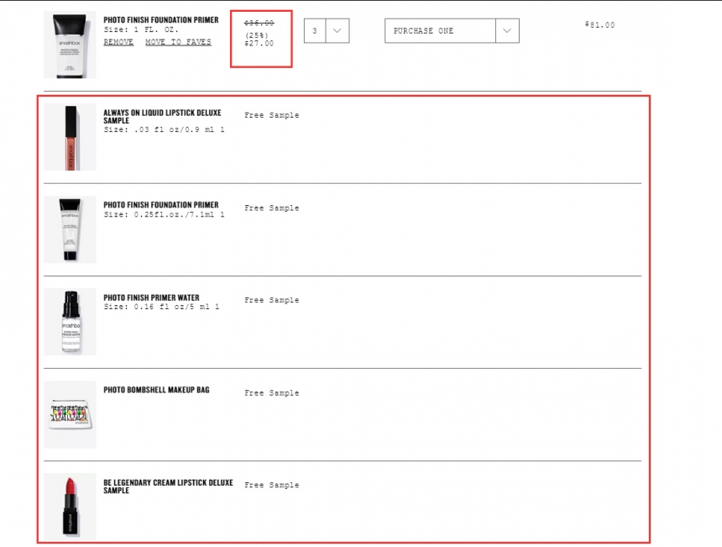Click Free Sample label for Always On Liquid Lipstick

(272, 115)
